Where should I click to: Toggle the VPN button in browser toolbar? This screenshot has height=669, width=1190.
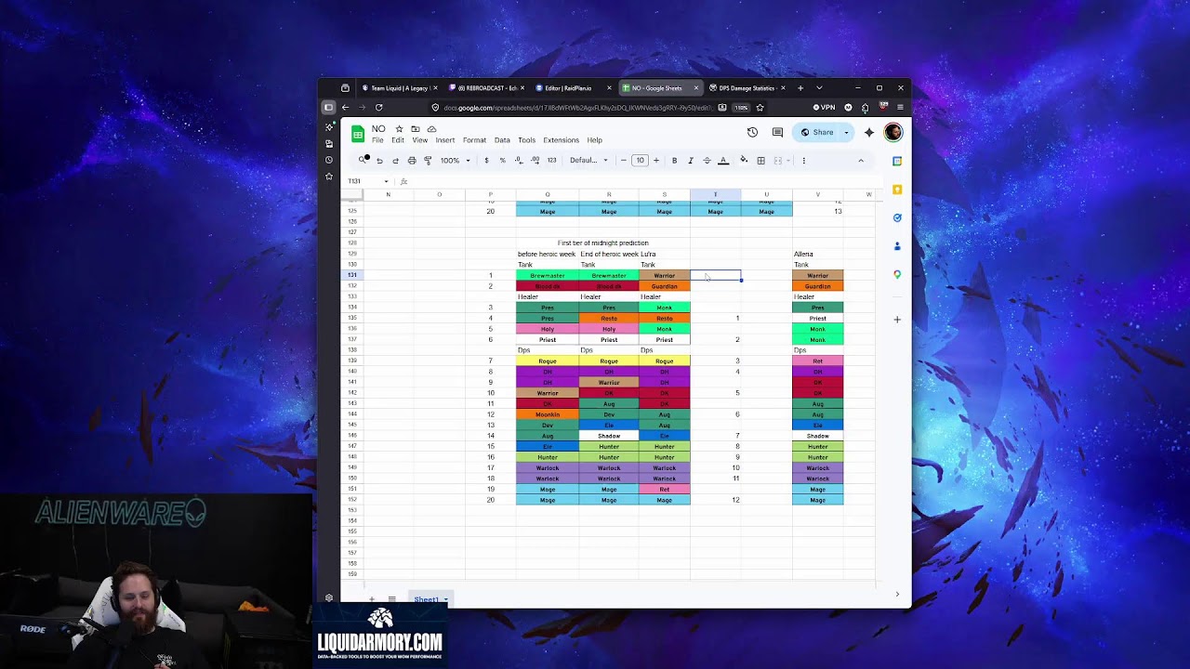coord(824,108)
